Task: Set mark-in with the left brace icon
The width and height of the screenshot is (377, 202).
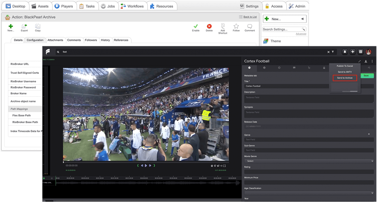Action: 138,165
